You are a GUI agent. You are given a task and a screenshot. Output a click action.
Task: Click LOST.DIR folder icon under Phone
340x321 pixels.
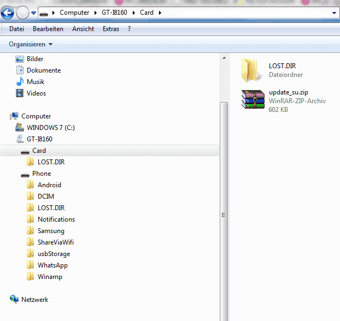(31, 207)
